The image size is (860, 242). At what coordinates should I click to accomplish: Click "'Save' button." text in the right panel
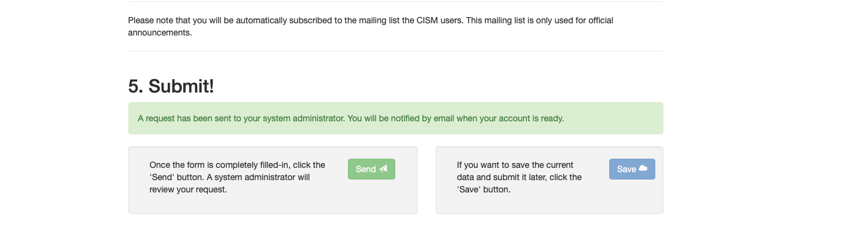point(484,189)
